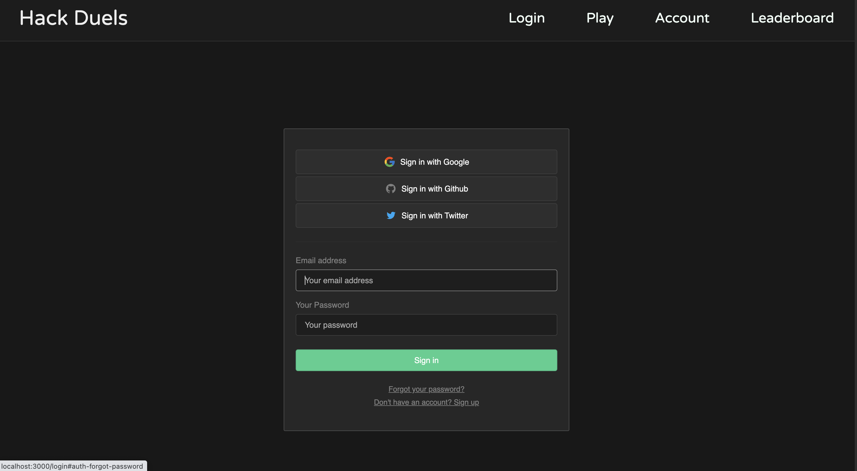Open Forgot your password link
The image size is (857, 471).
click(426, 389)
